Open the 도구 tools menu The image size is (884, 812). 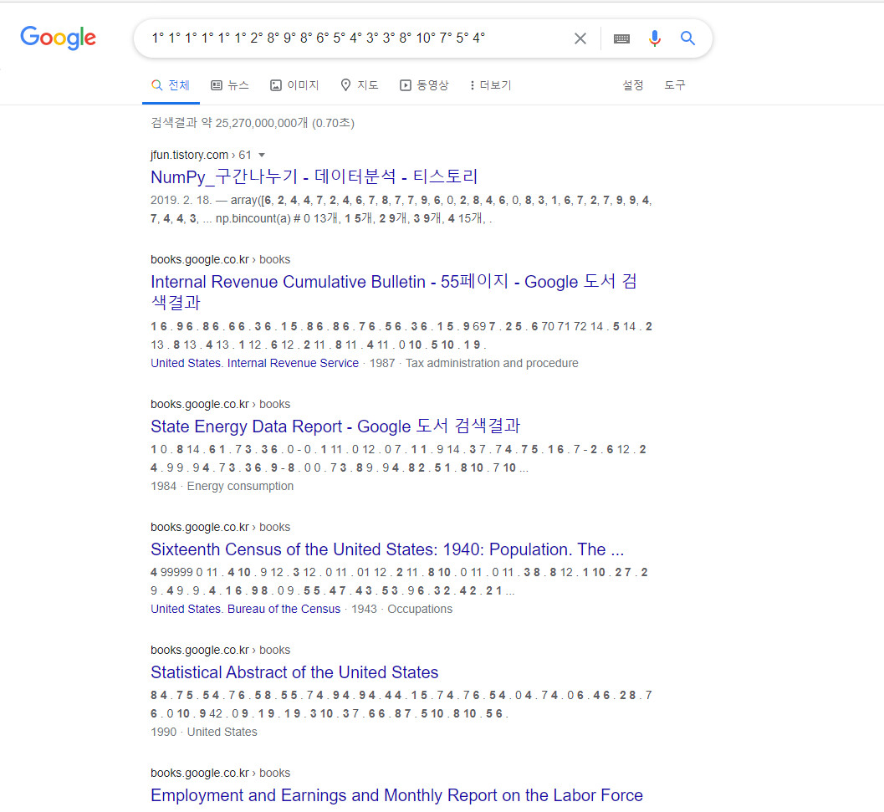pyautogui.click(x=674, y=84)
